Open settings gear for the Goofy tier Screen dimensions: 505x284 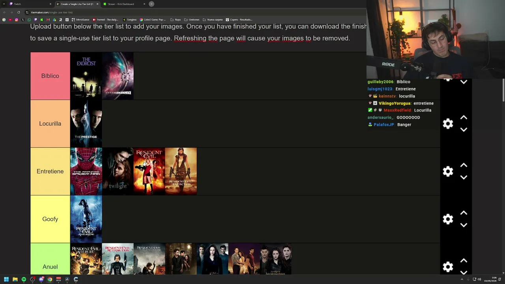(x=448, y=219)
